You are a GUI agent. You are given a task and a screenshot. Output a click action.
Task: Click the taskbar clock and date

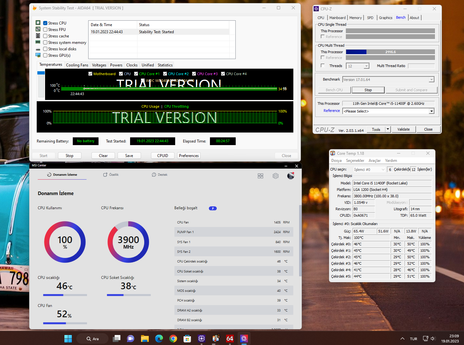pos(450,339)
